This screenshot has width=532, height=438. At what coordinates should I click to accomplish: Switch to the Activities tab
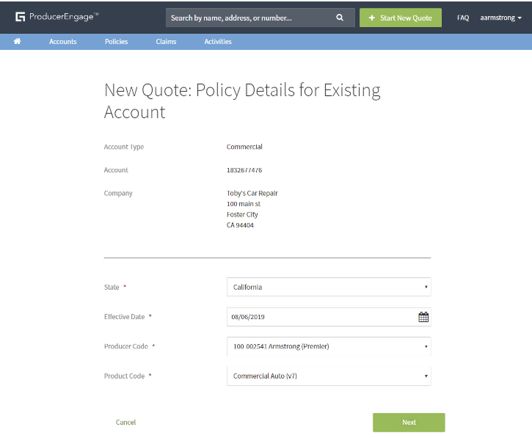218,42
